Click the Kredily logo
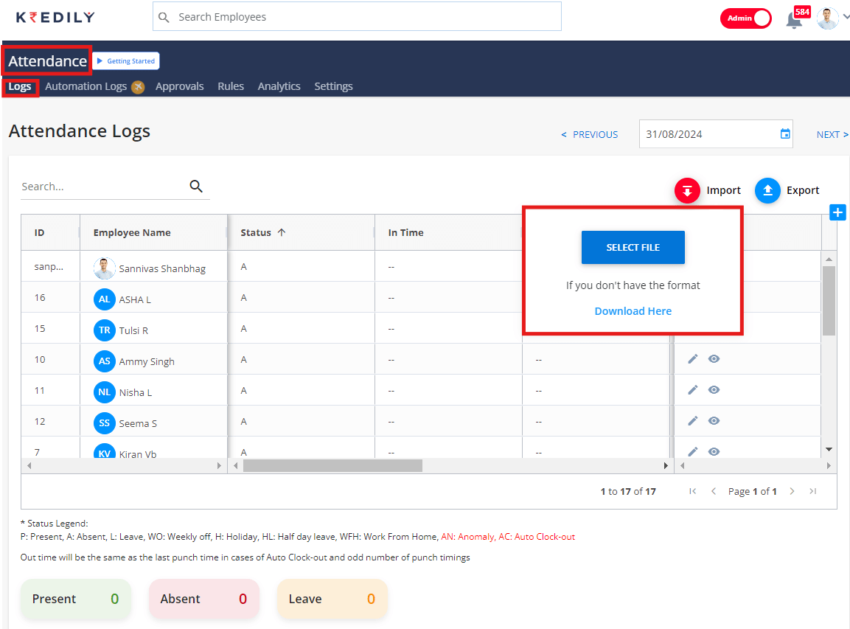Screen dimensions: 850x629 coord(55,17)
